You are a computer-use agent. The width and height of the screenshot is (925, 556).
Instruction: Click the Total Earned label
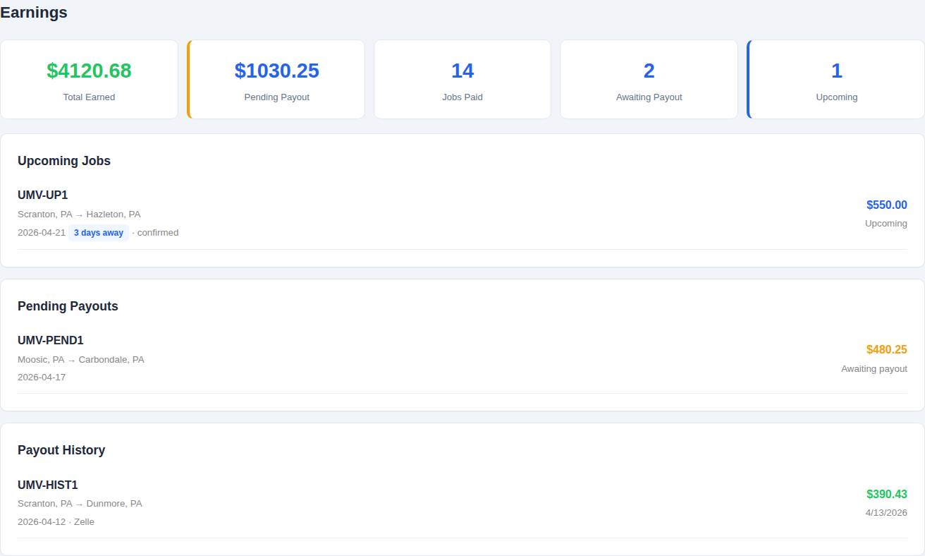tap(89, 97)
